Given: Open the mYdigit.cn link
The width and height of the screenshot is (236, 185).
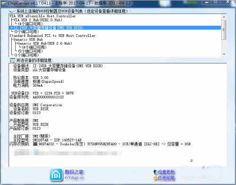Looking at the screenshot, I should (x=75, y=177).
